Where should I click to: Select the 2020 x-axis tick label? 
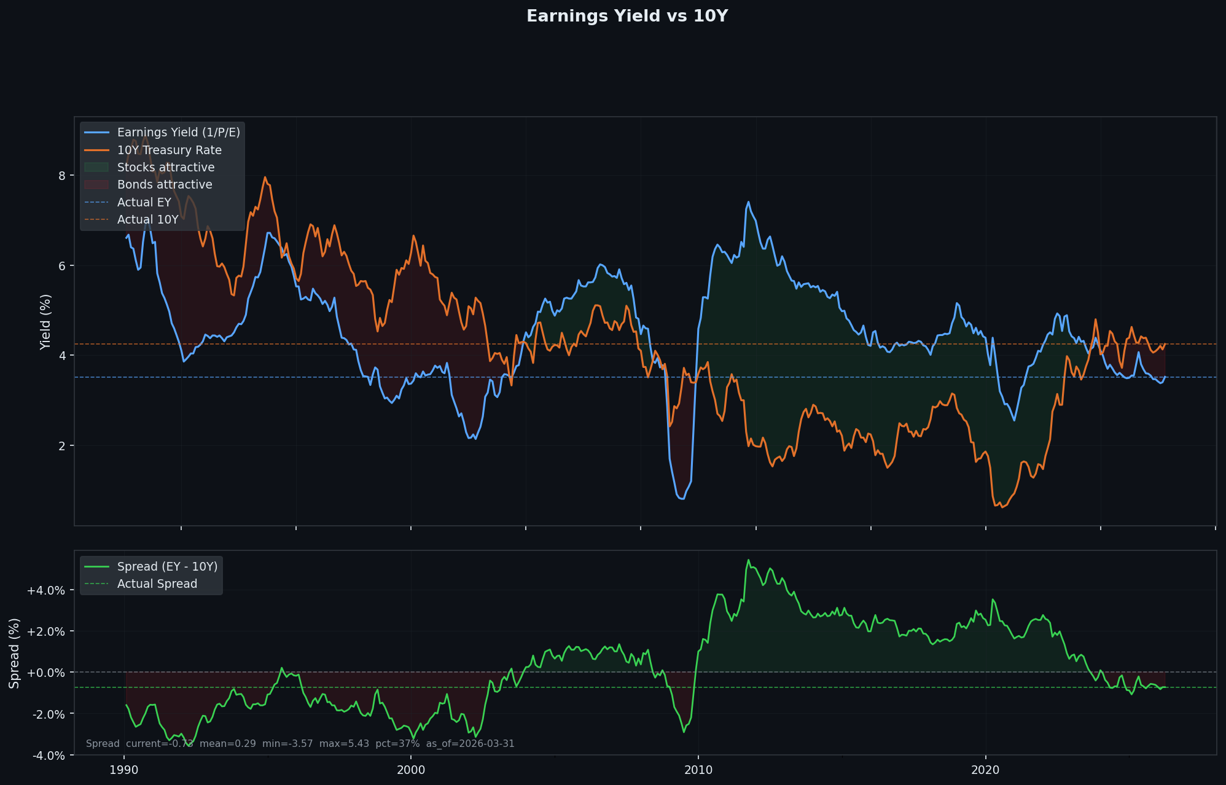tap(986, 770)
